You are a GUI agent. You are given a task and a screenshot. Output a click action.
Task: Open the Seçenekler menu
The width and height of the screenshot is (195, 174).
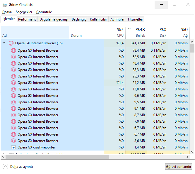tap(24, 12)
